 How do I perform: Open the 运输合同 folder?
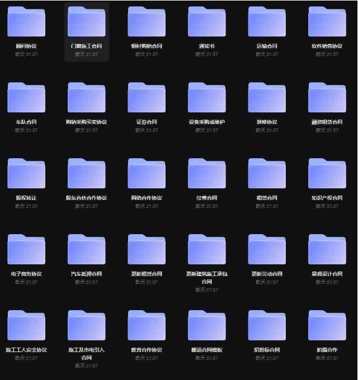267,22
